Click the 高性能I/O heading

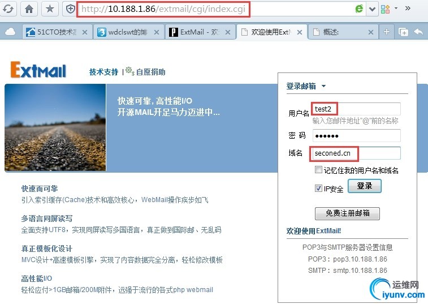pos(37,279)
